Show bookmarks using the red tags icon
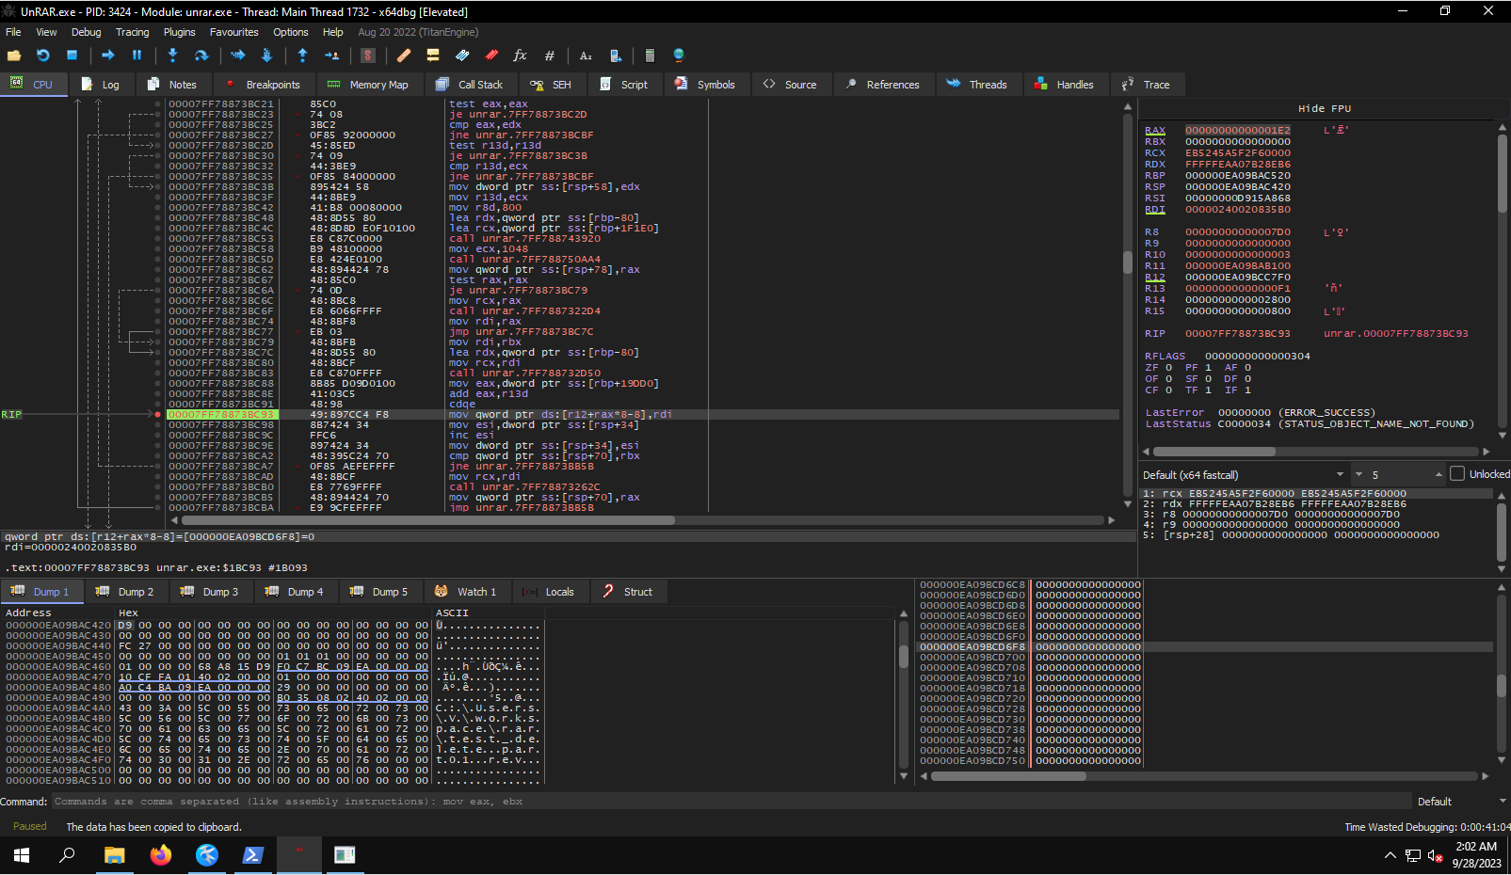This screenshot has width=1511, height=875. pos(491,56)
